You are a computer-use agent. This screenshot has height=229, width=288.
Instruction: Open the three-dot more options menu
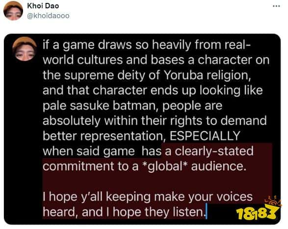click(276, 6)
